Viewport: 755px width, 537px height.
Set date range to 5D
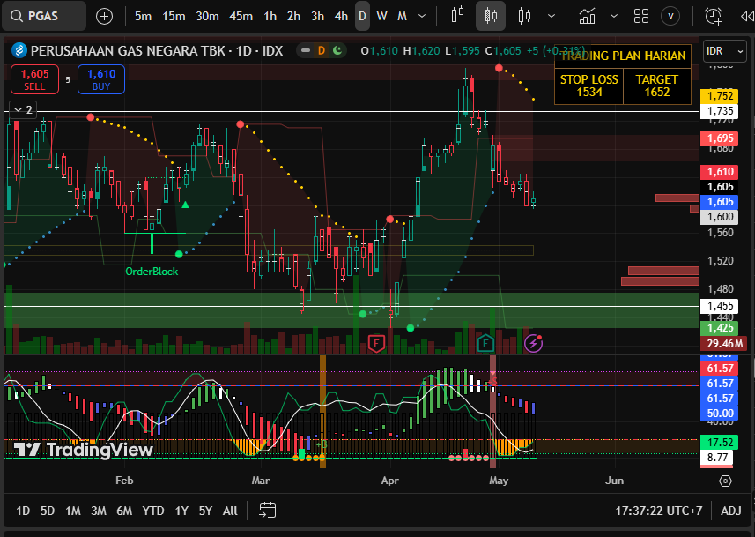pyautogui.click(x=48, y=511)
